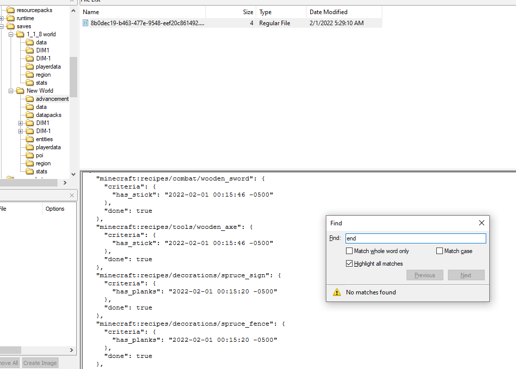Click the tree pane vertical scrollbar thumb
The width and height of the screenshot is (516, 369).
[x=73, y=77]
